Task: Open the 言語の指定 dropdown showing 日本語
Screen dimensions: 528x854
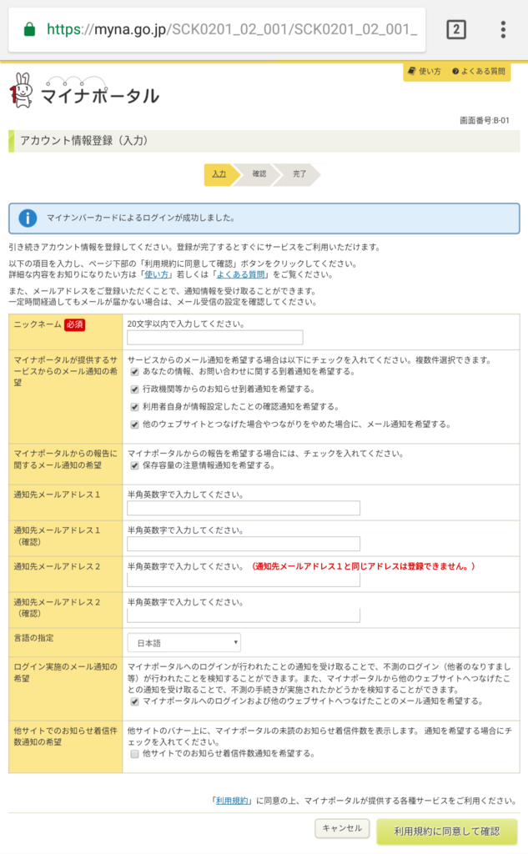Action: tap(184, 643)
